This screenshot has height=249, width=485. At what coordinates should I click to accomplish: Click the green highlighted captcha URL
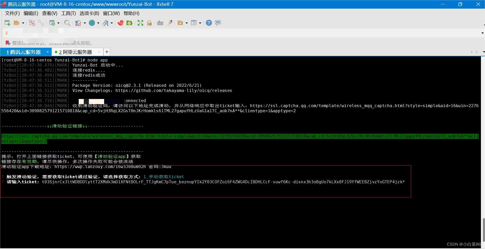(x=240, y=139)
